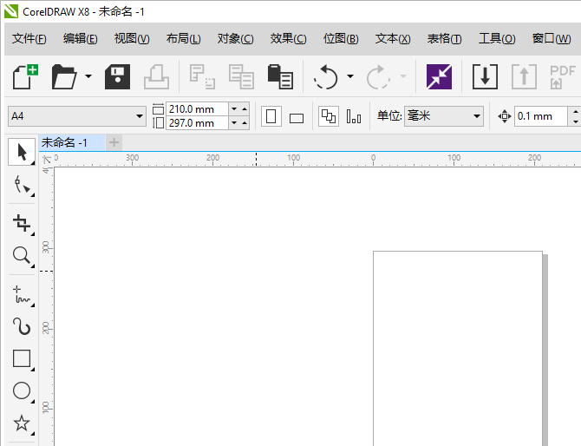Select the Zoom magnifier tool
The height and width of the screenshot is (446, 581).
pos(22,256)
